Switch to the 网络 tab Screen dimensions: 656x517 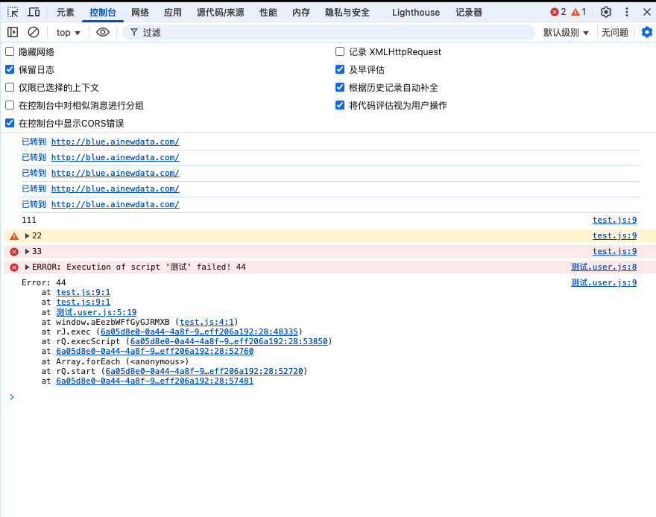(x=139, y=13)
